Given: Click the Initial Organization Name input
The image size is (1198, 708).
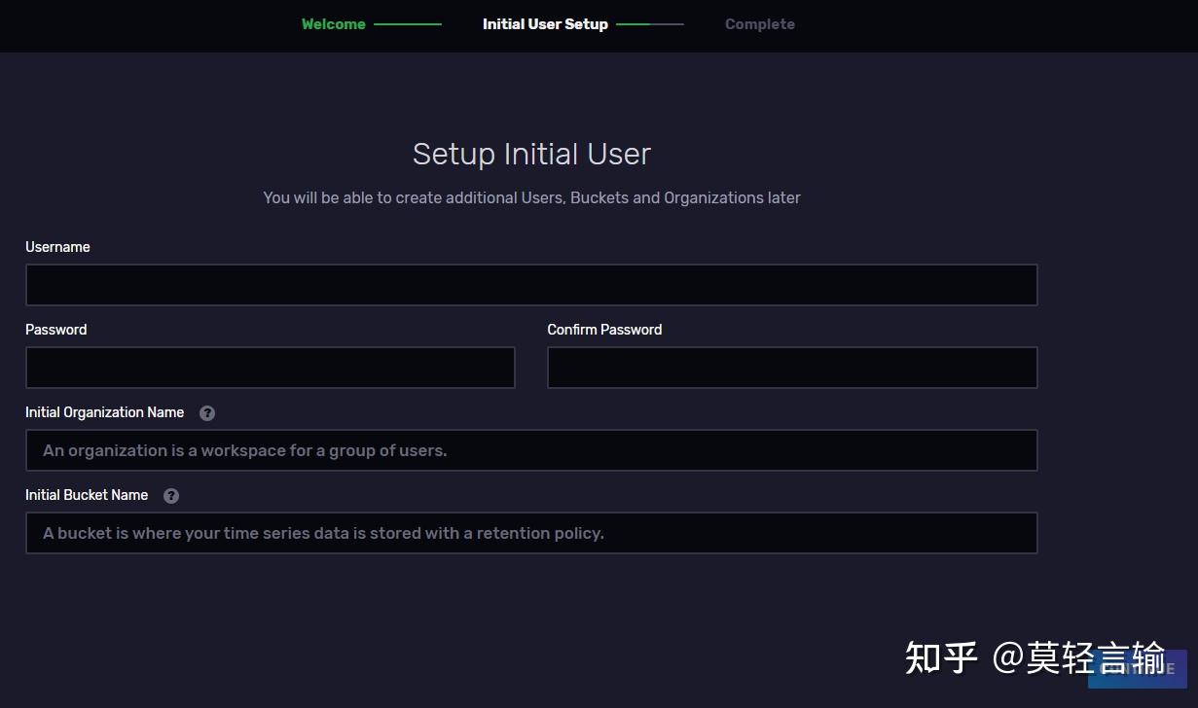Looking at the screenshot, I should [x=531, y=451].
